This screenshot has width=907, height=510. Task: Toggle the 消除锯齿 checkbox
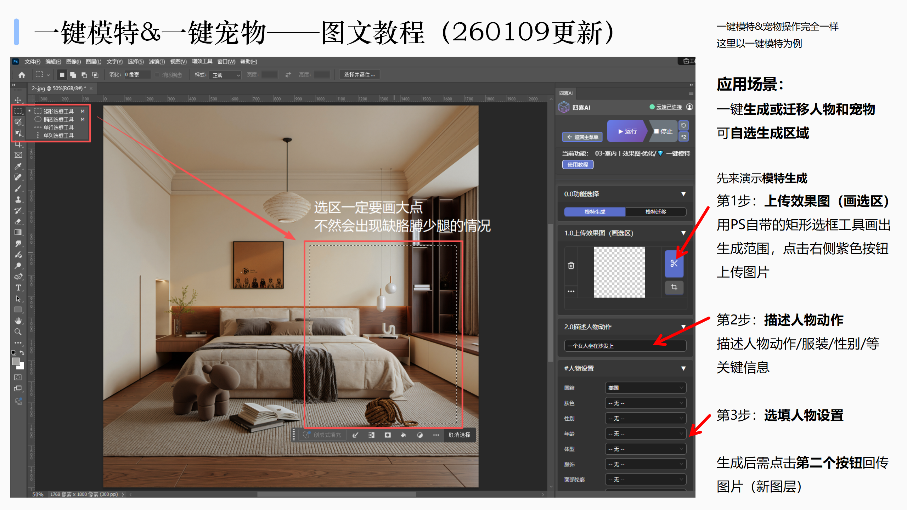tap(158, 75)
